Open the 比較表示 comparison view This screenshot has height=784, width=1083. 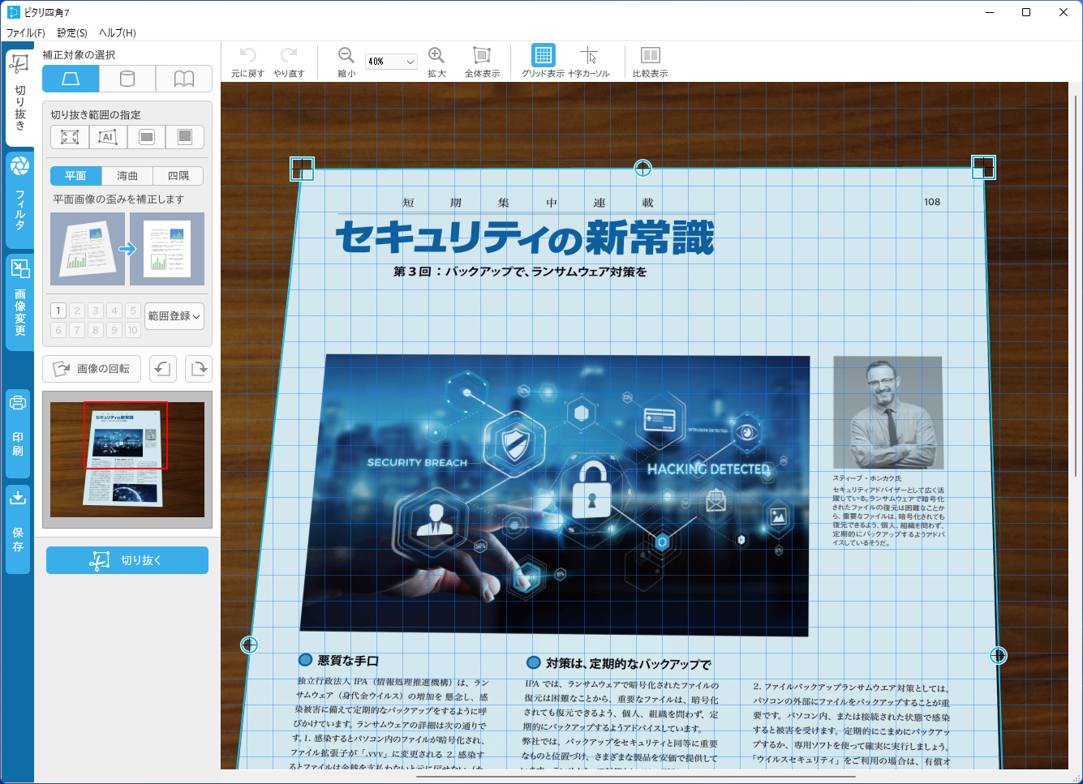650,56
